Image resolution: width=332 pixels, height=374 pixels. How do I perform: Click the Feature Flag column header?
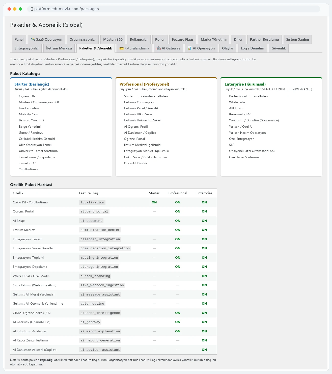(89, 193)
